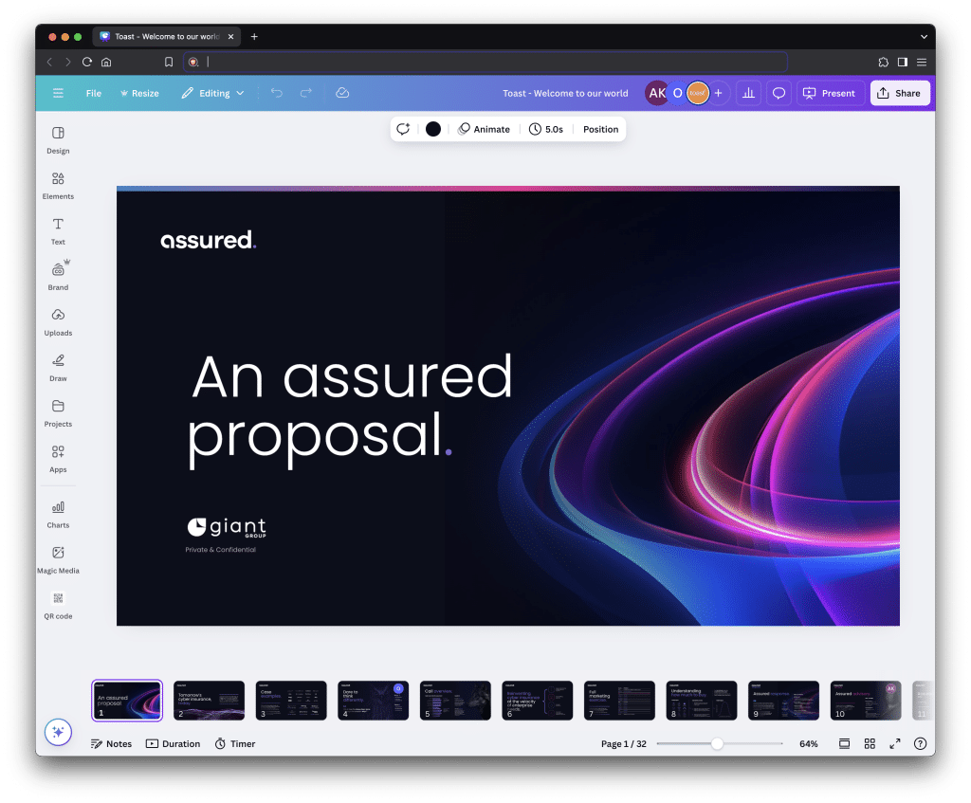Image resolution: width=971 pixels, height=803 pixels.
Task: Open the background color swatch
Action: [432, 129]
